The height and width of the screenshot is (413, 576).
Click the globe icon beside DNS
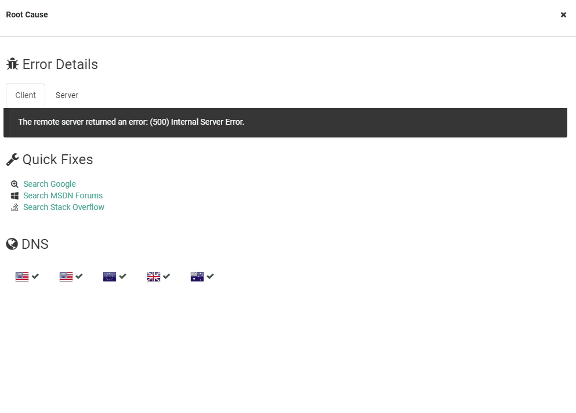coord(12,244)
